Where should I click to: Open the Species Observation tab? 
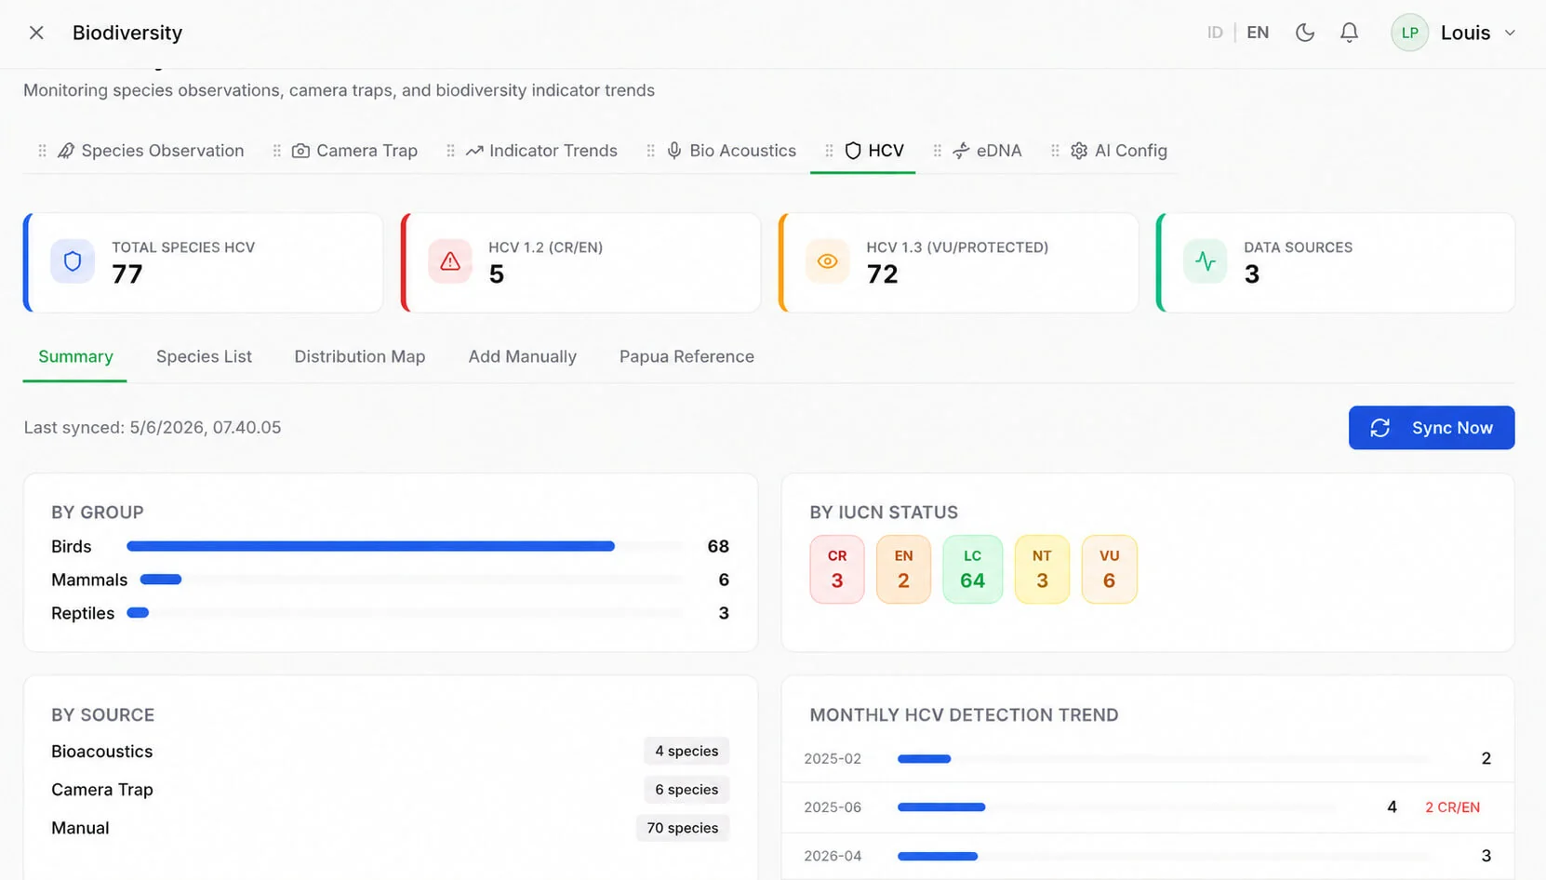(x=151, y=151)
